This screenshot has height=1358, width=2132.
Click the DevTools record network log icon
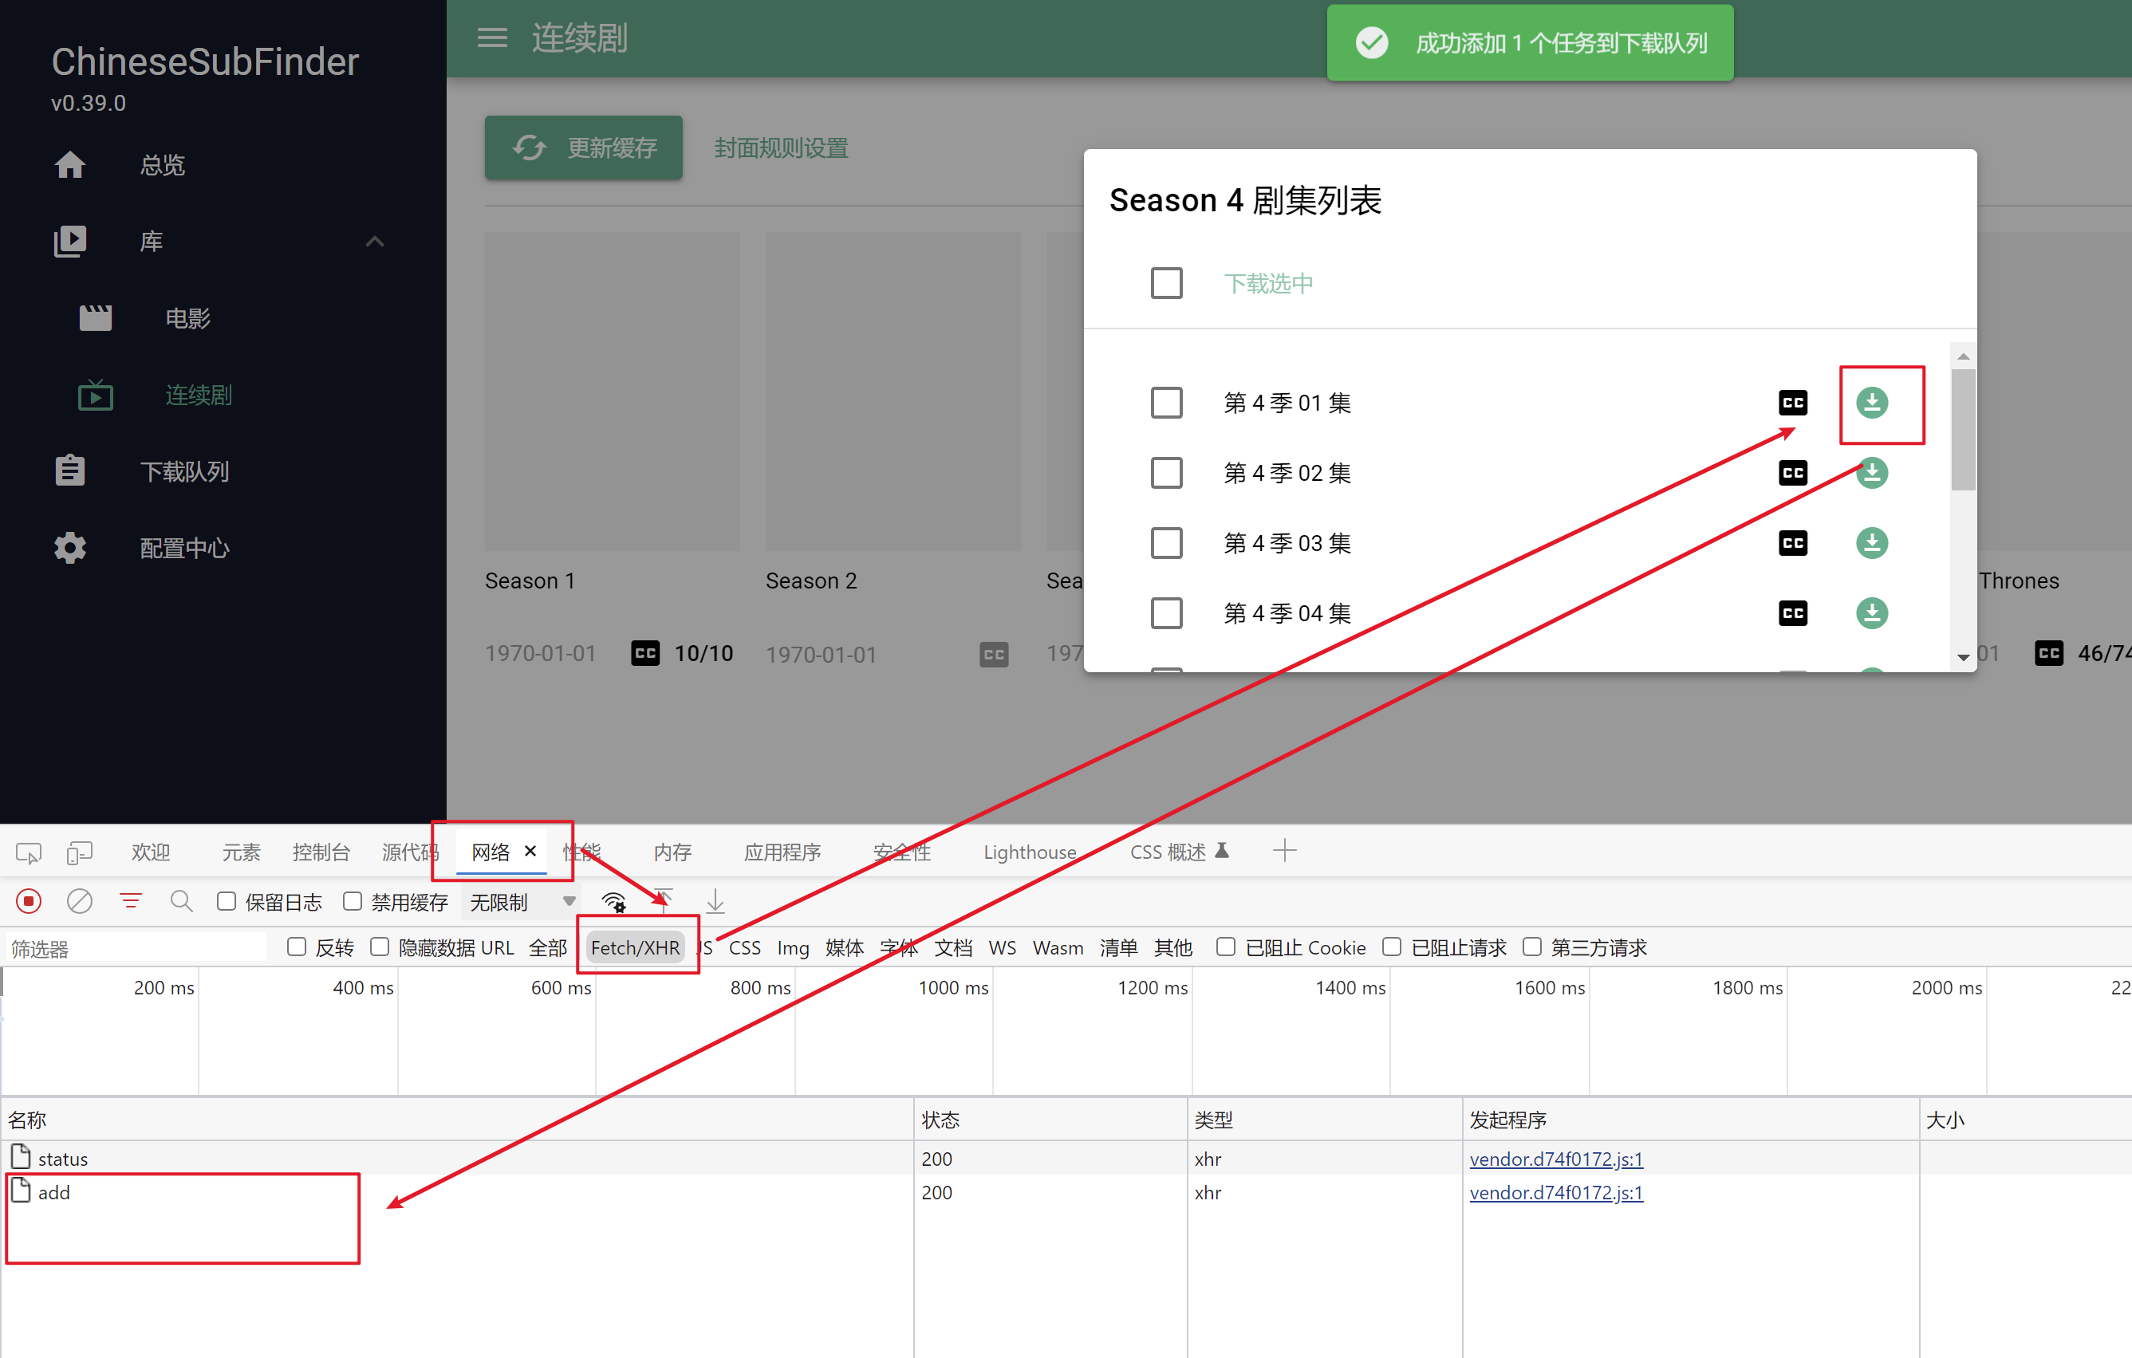(30, 901)
